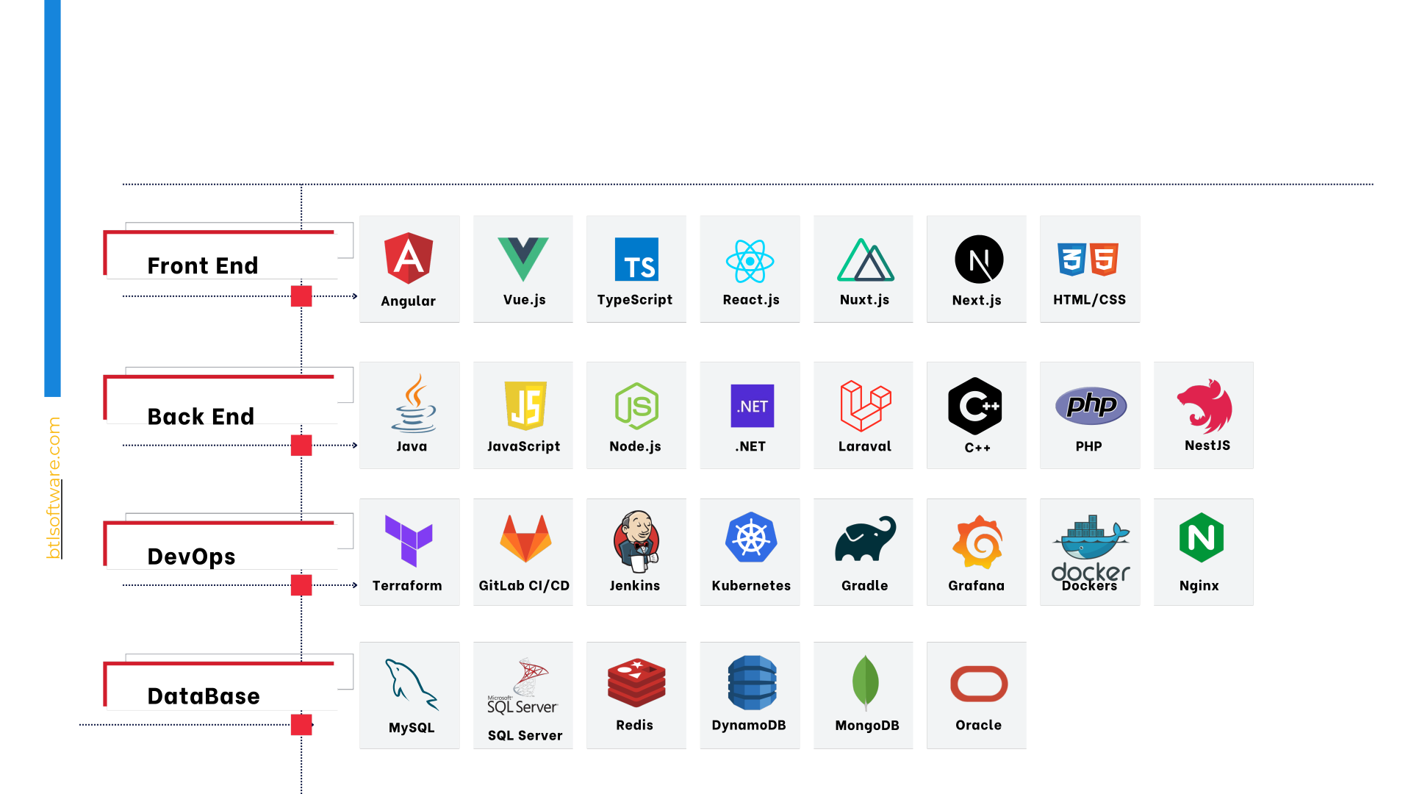This screenshot has width=1411, height=794.
Task: Click the "Laraval" text label
Action: point(865,446)
